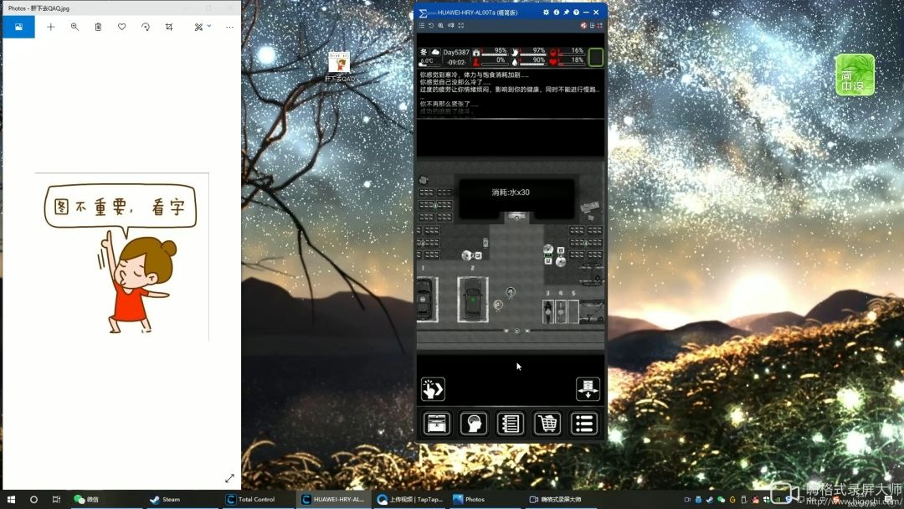Click the screen copy icon near toolbar right
This screenshot has width=904, height=509.
click(x=592, y=25)
